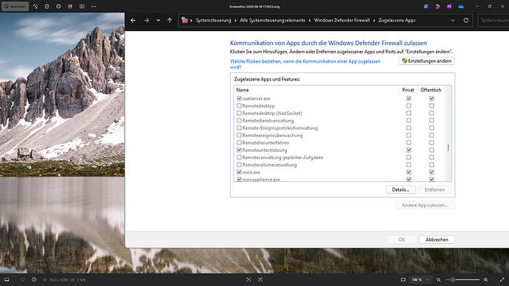
Task: Toggle the Privat checkbox for raatserver.exe
Action: 409,98
